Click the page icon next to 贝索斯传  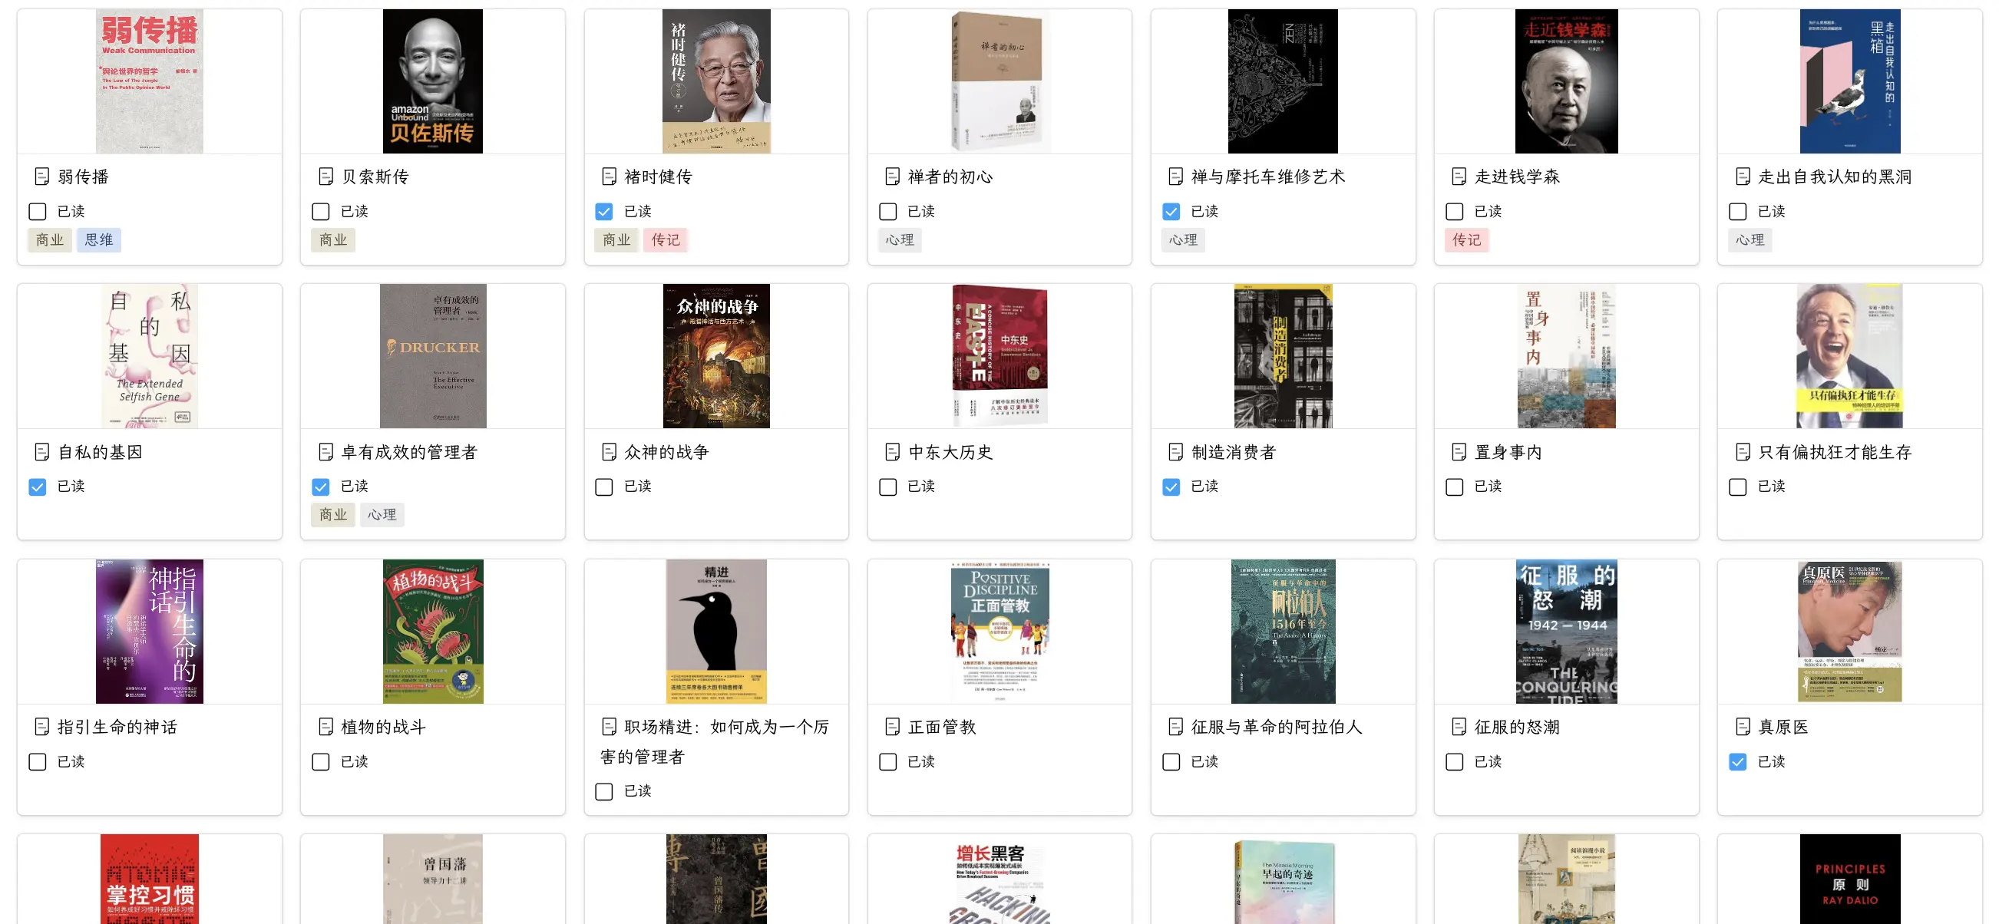(x=326, y=177)
